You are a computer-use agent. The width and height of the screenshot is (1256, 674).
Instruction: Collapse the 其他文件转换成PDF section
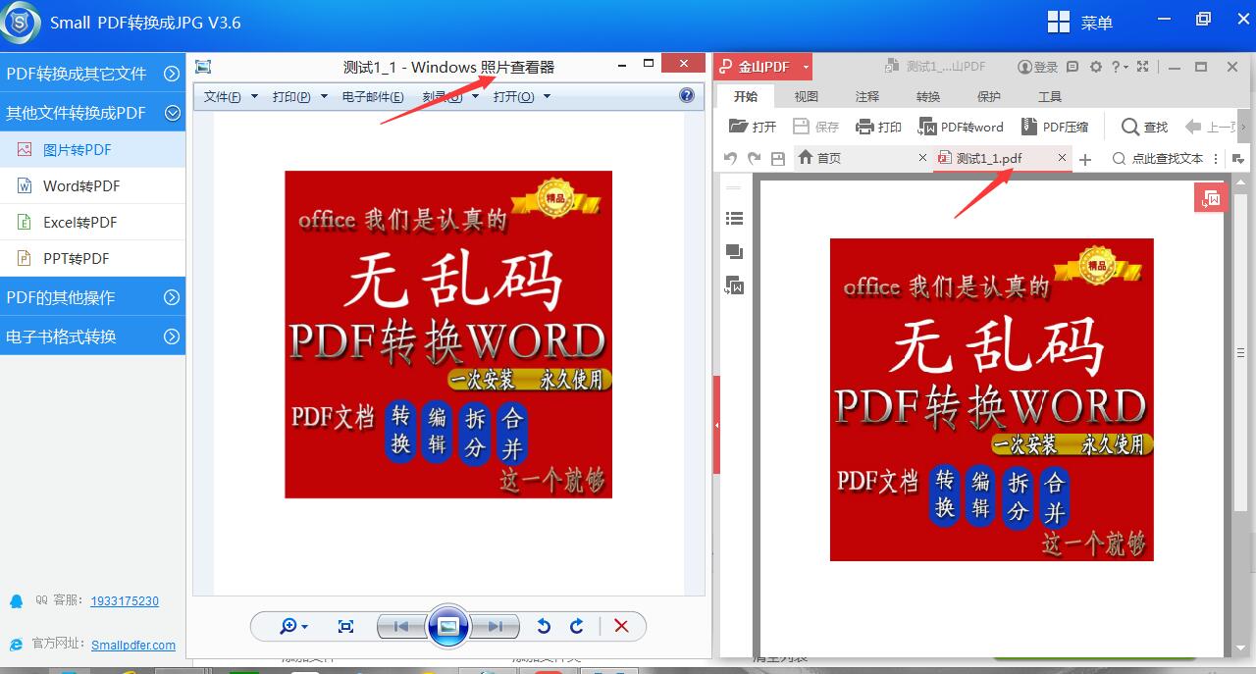tap(92, 113)
